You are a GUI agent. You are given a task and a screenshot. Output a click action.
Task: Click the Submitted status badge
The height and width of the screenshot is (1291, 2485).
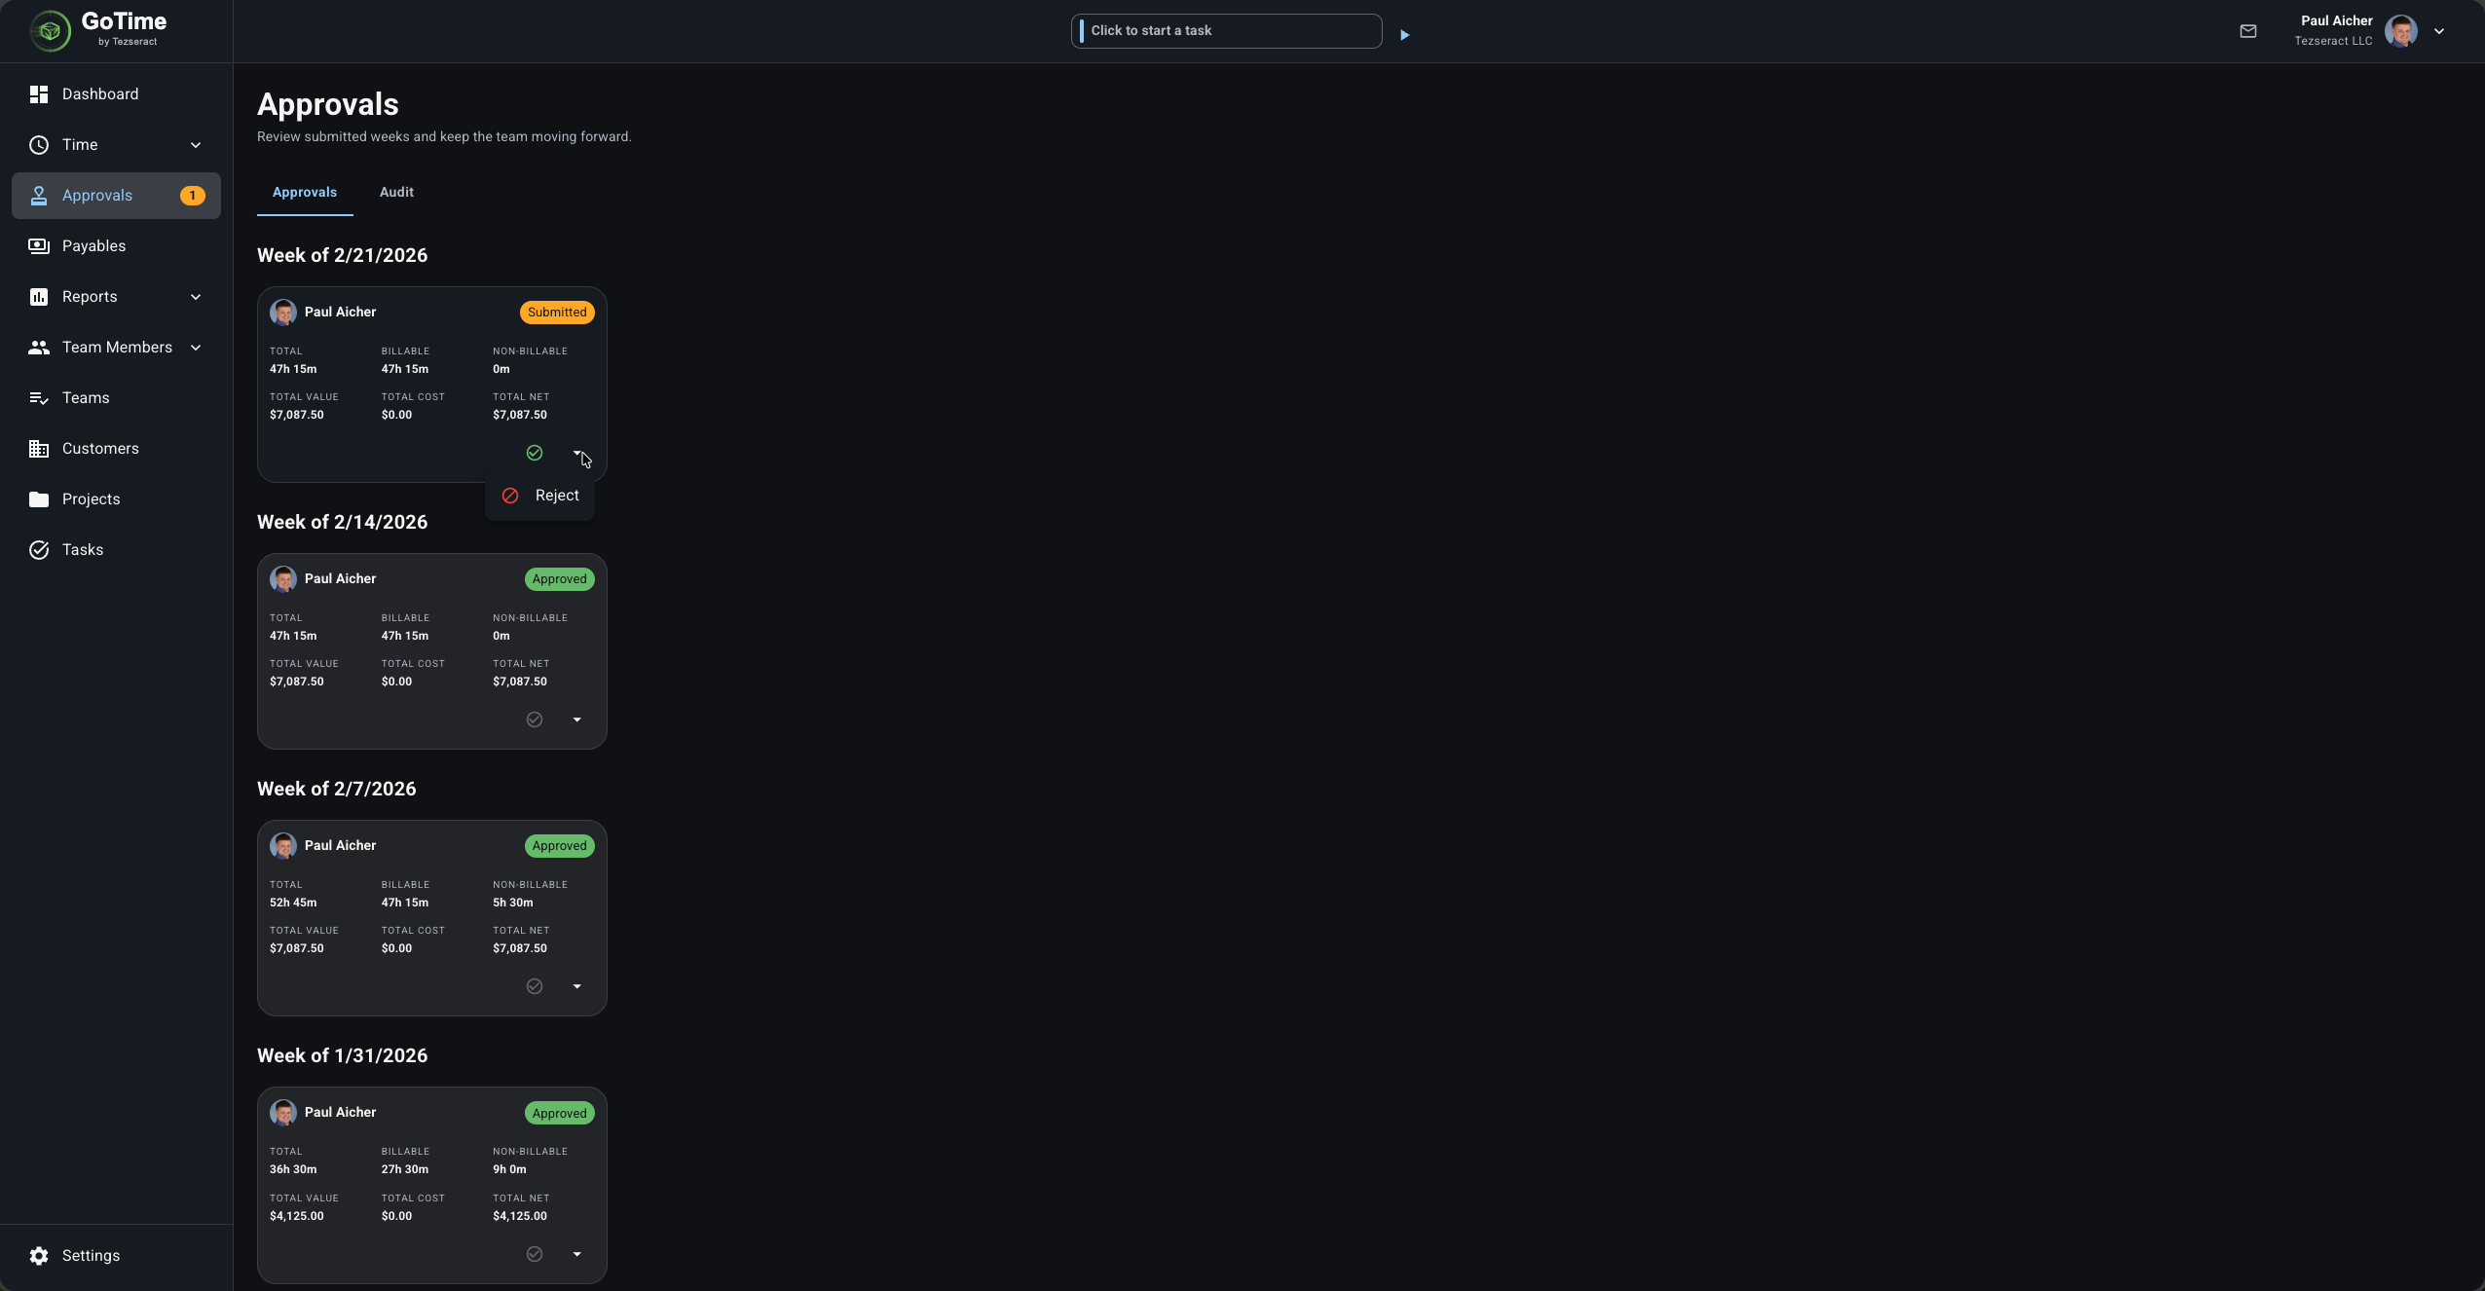tap(557, 313)
